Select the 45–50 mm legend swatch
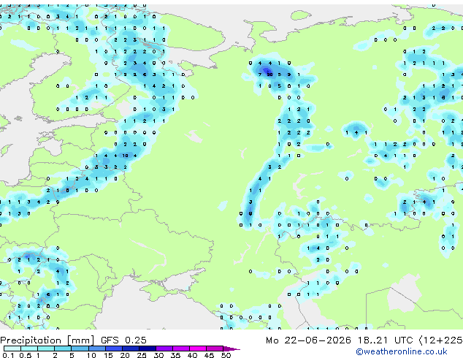This screenshot has height=358, width=463. point(215,349)
